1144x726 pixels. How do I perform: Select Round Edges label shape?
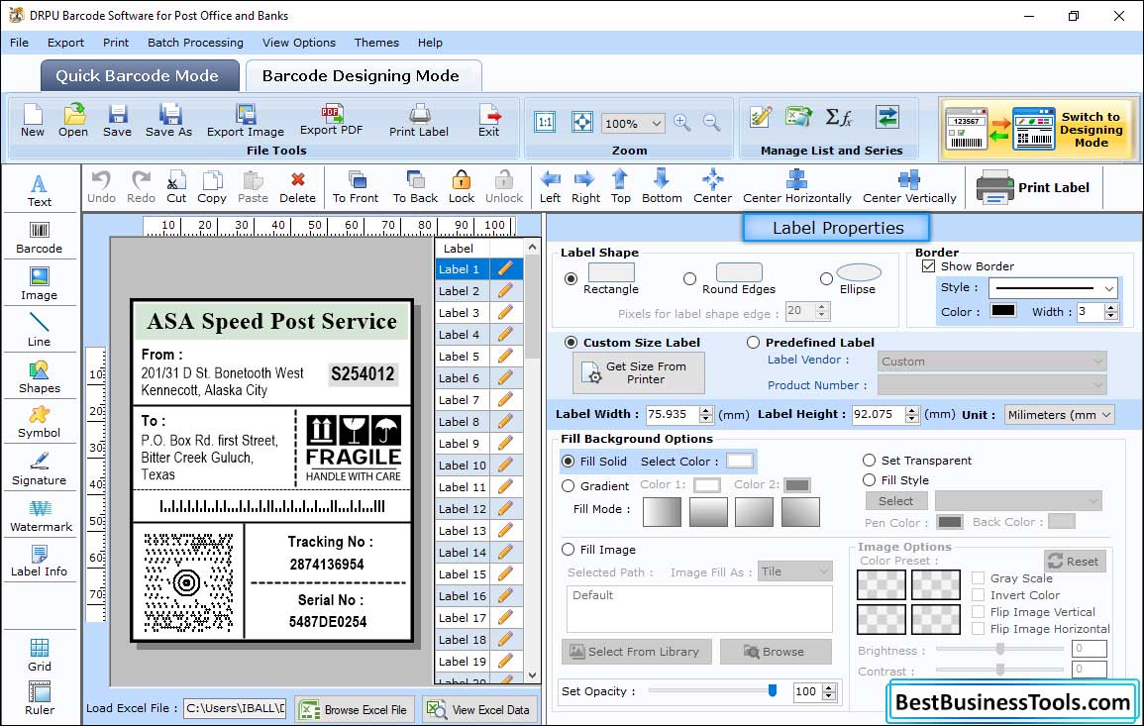tap(689, 278)
